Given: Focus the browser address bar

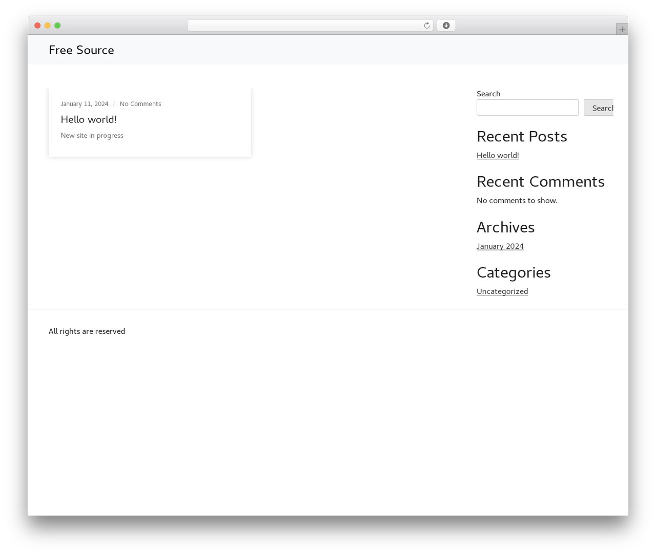Looking at the screenshot, I should point(310,26).
